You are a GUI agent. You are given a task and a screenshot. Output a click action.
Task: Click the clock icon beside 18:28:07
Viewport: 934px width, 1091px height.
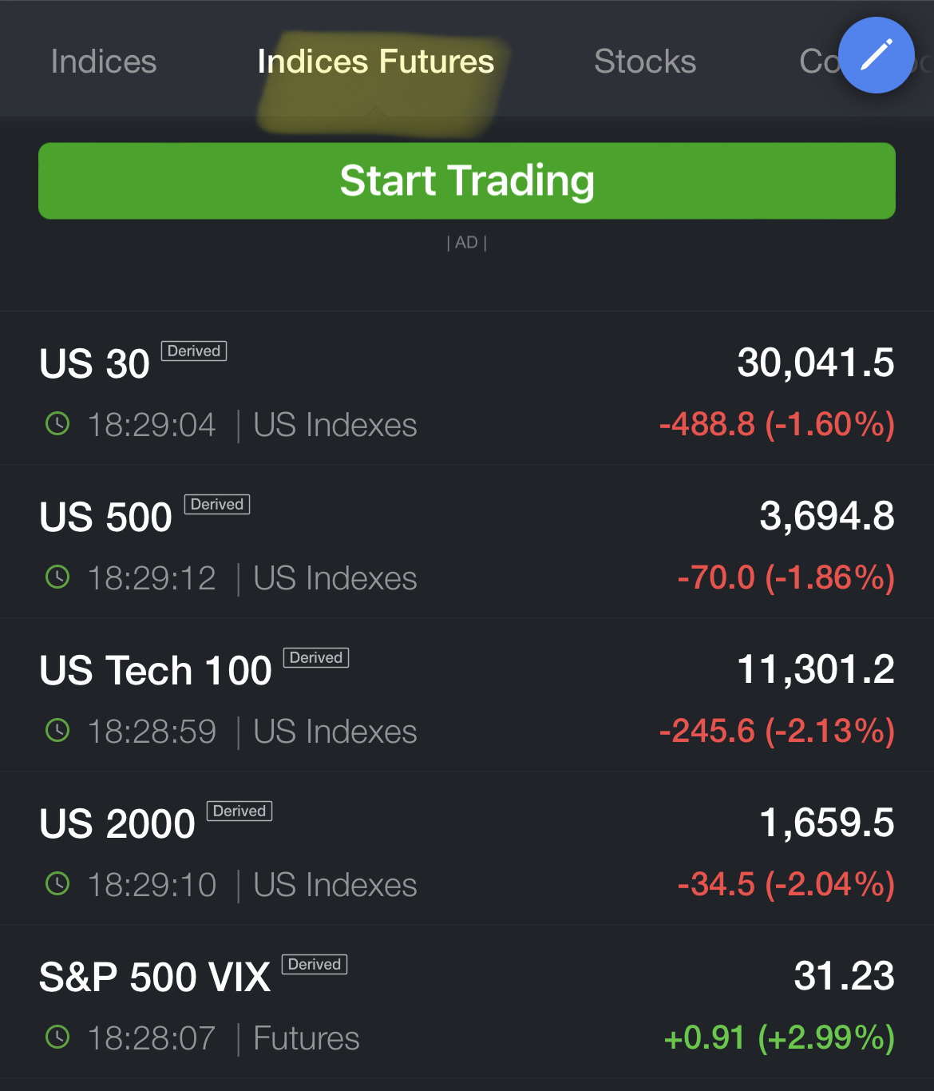point(57,1037)
